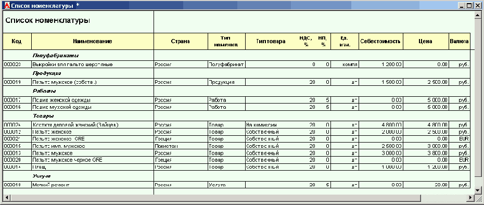Viewport: 484px width, 205px height.
Task: Select code cell 000017
Action: click(17, 100)
